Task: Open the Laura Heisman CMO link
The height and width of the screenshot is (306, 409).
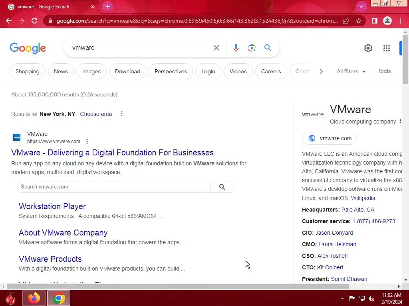Action: [337, 244]
